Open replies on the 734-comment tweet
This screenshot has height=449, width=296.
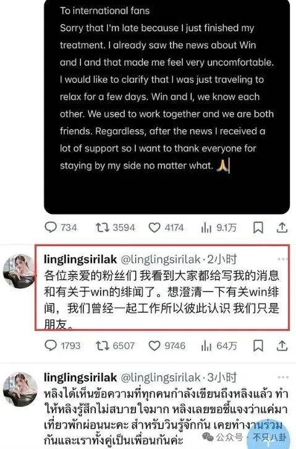(x=61, y=228)
